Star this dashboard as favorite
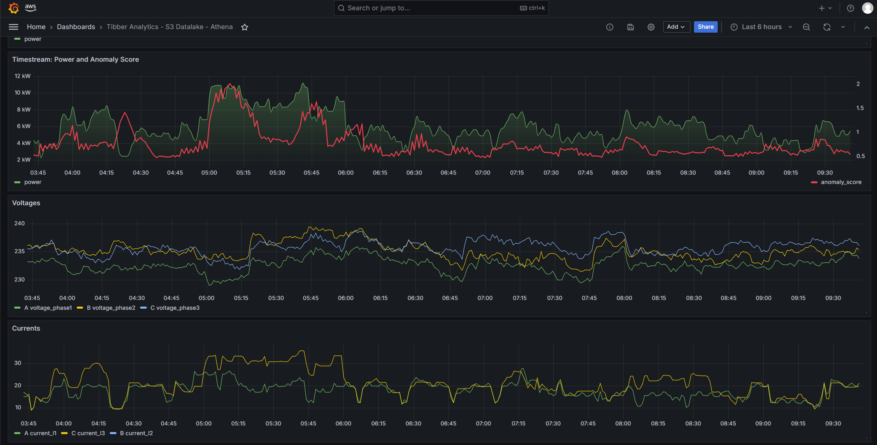 (245, 27)
